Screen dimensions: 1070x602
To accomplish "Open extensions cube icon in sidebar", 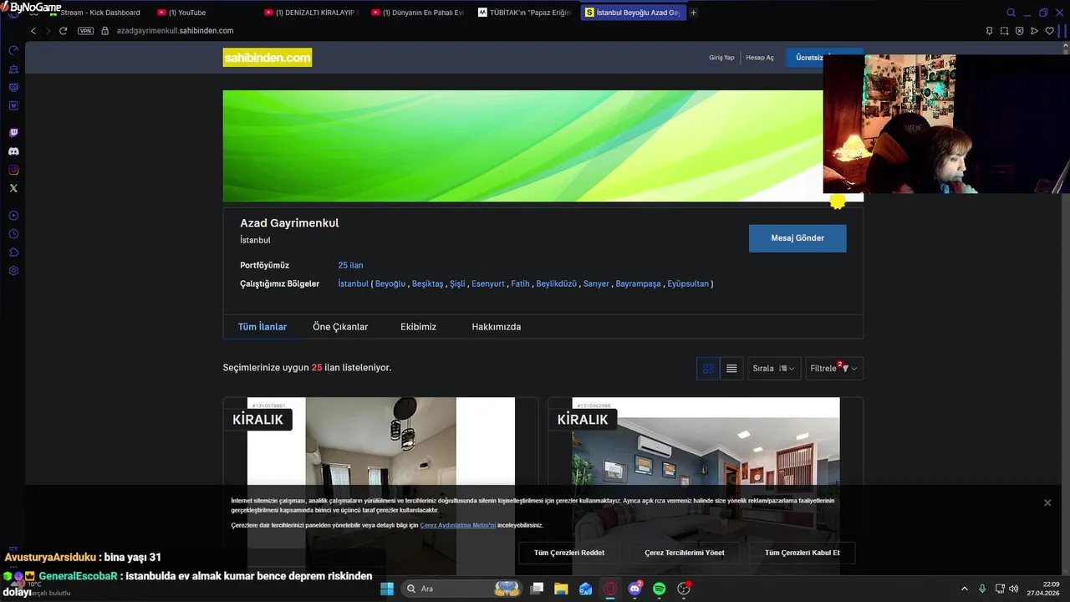I will (x=13, y=253).
